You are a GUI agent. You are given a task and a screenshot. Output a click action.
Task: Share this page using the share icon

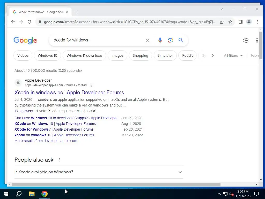pyautogui.click(x=222, y=22)
